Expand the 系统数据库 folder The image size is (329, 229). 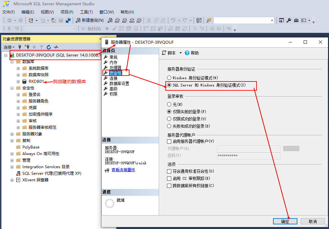pos(18,68)
